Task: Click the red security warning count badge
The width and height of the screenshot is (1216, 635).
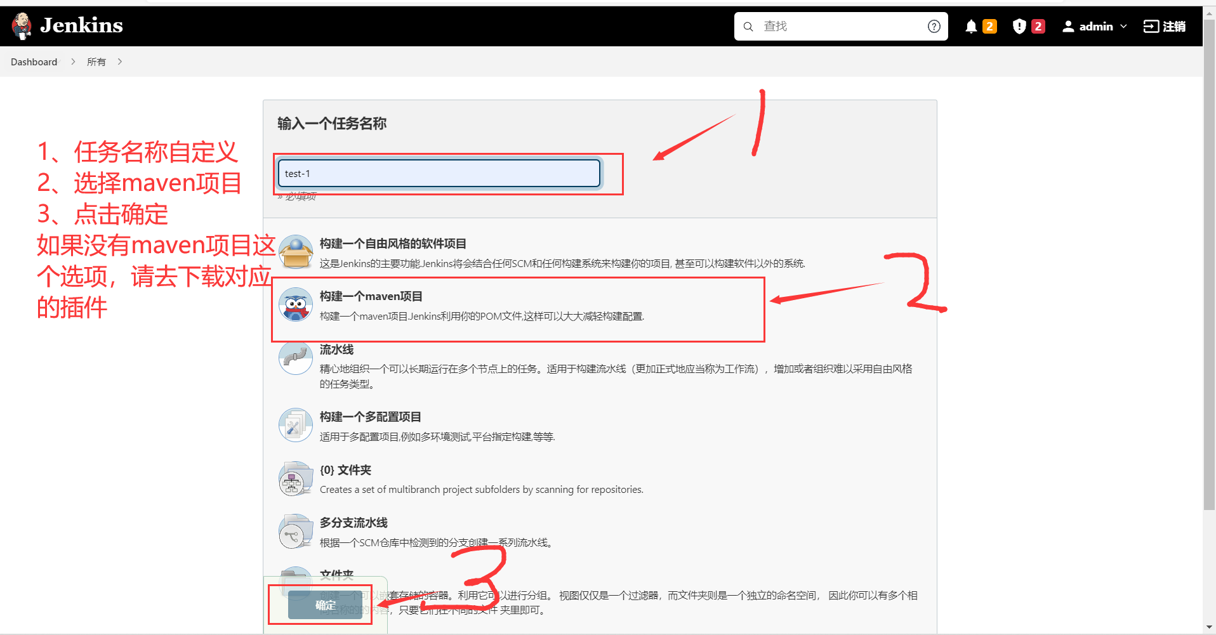Action: 1038,27
